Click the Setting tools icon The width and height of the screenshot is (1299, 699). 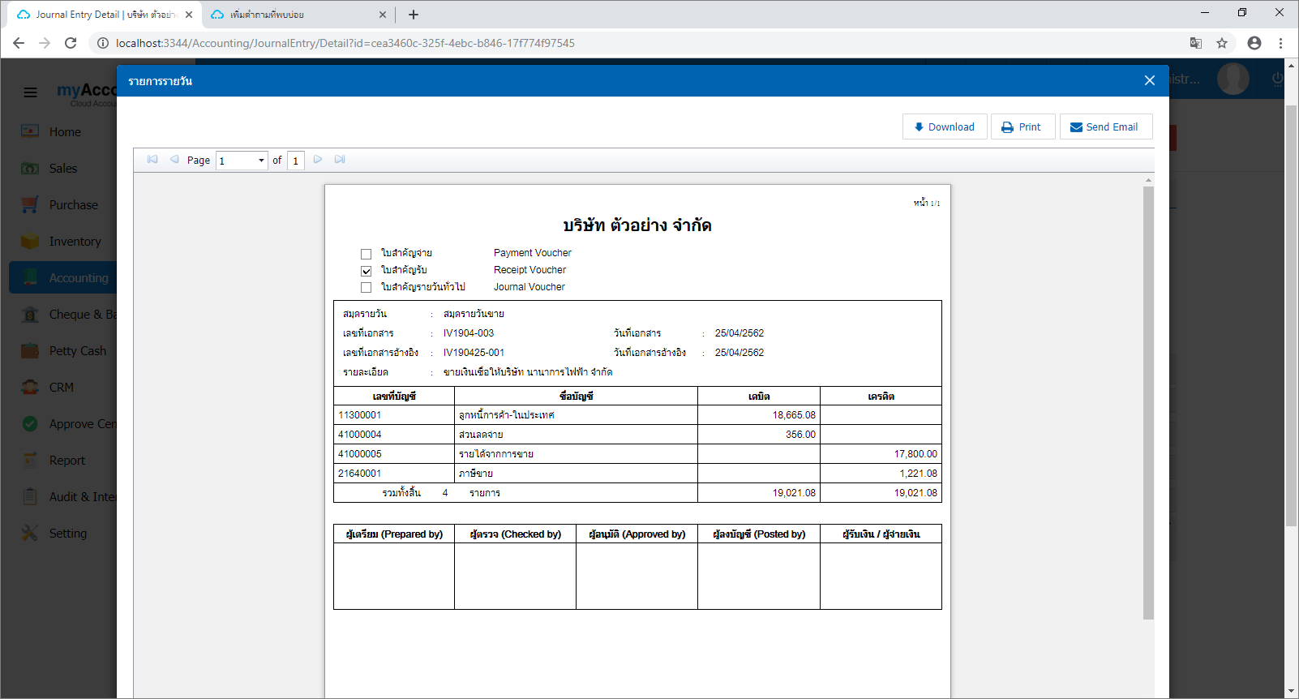click(x=30, y=533)
